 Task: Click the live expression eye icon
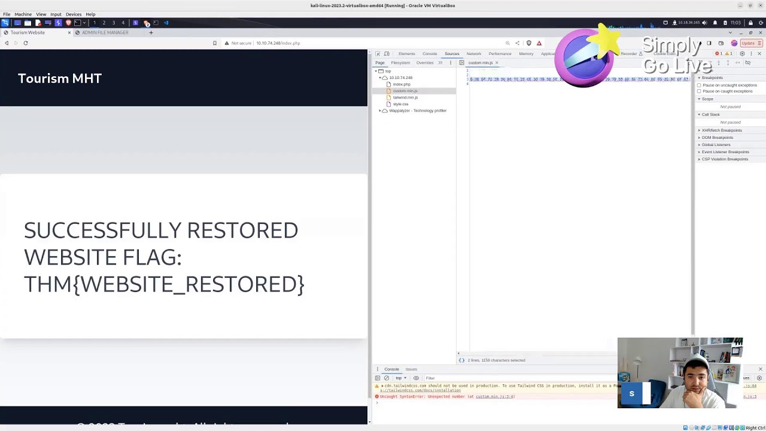tap(416, 378)
